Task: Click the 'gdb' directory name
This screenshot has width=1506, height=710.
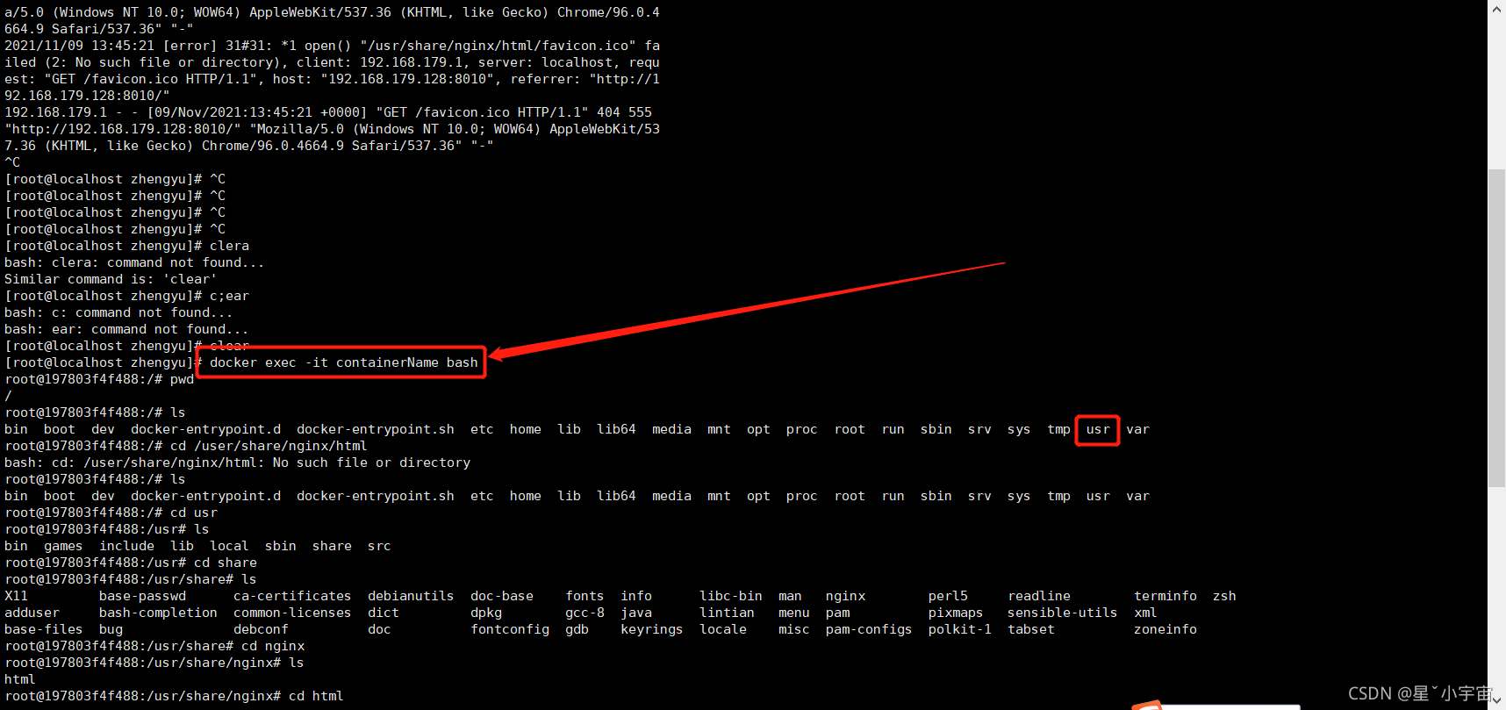Action: (577, 629)
